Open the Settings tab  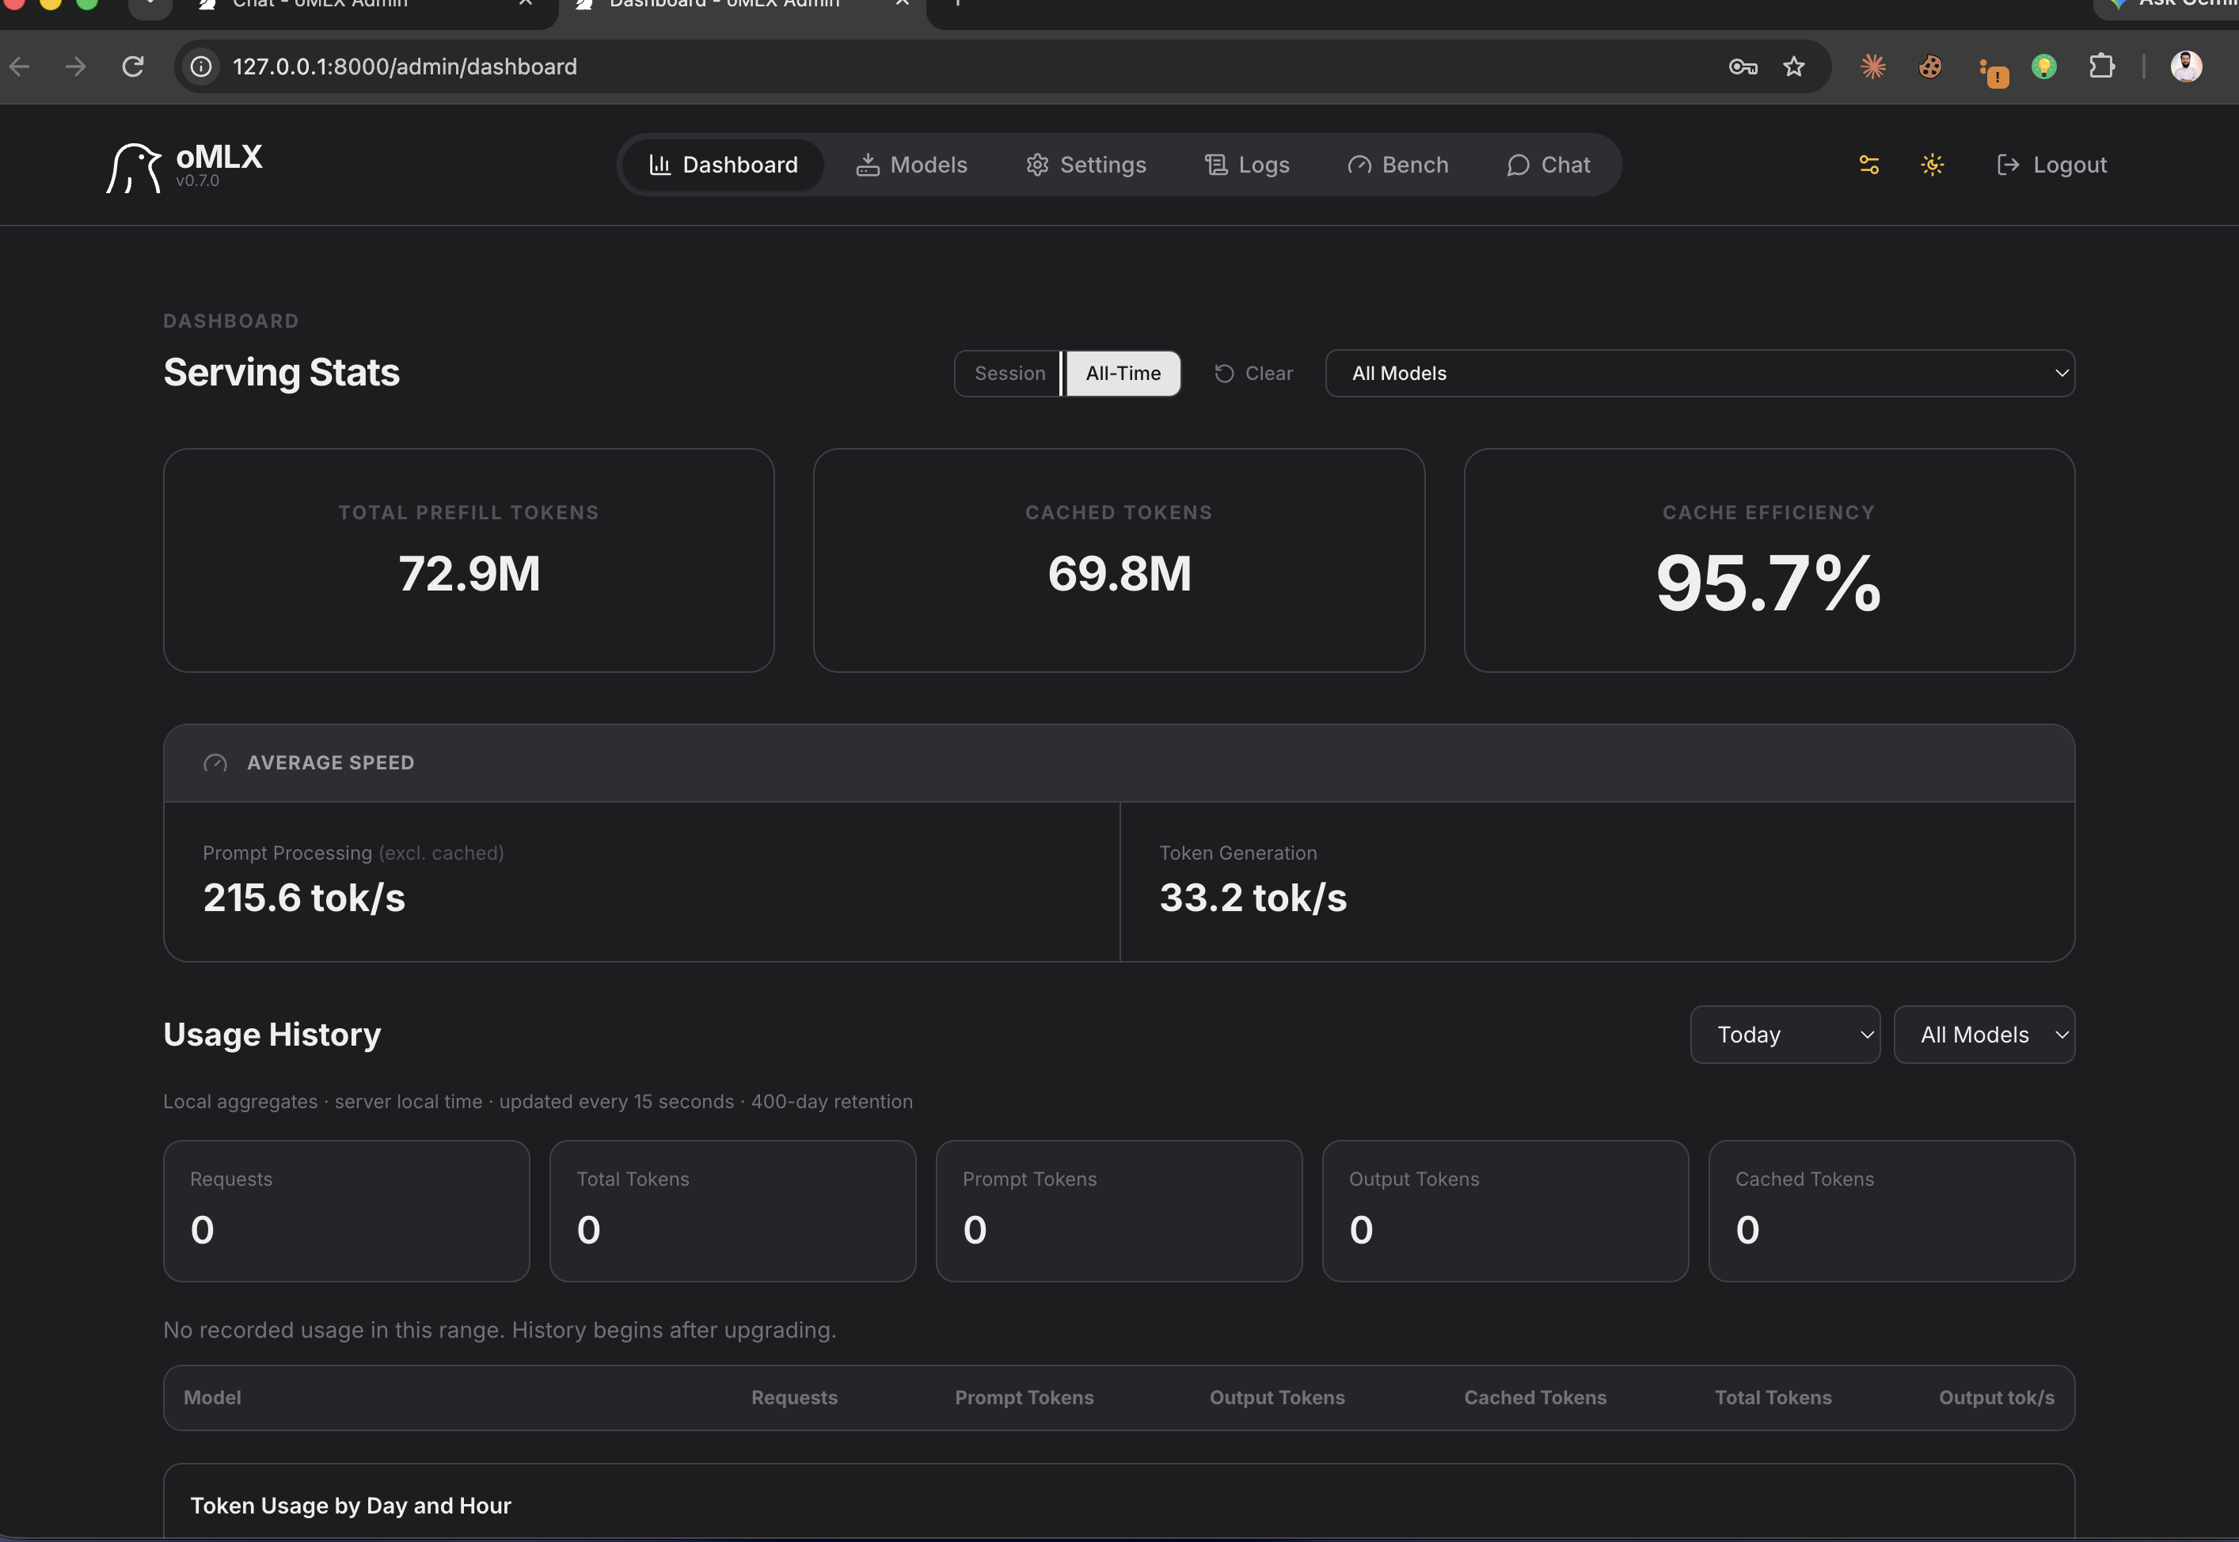pos(1085,165)
